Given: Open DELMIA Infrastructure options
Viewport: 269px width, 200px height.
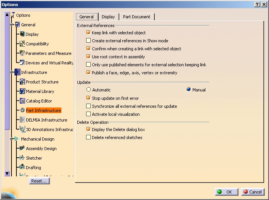Looking at the screenshot, I should (x=46, y=120).
